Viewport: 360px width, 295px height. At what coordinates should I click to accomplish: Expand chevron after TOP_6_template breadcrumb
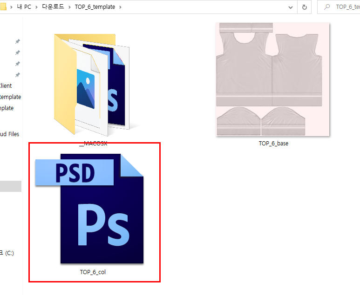pyautogui.click(x=120, y=7)
